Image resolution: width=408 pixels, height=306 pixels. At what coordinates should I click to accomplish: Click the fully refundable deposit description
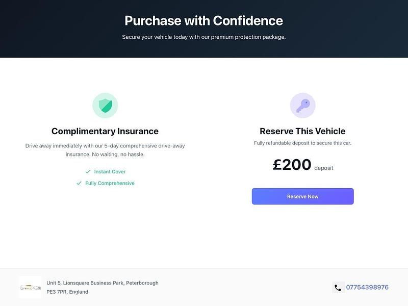[302, 143]
